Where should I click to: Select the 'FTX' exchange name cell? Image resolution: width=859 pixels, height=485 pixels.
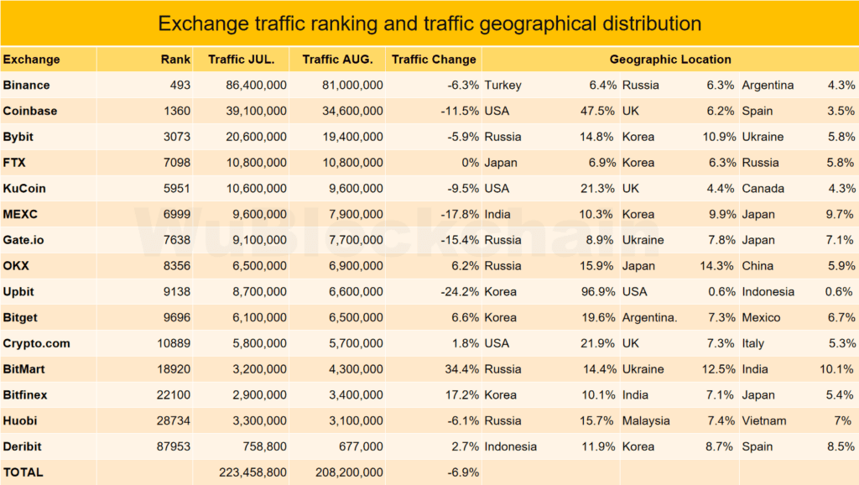click(x=14, y=162)
